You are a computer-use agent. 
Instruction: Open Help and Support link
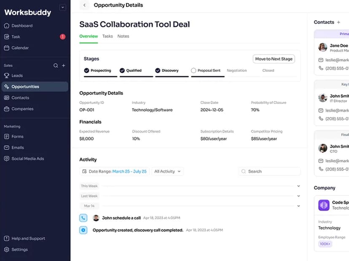(28, 239)
